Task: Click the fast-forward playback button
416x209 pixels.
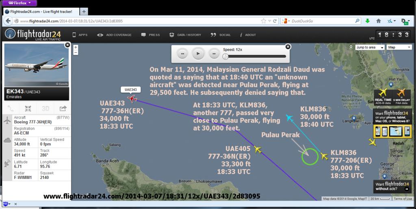Action: tap(213, 53)
